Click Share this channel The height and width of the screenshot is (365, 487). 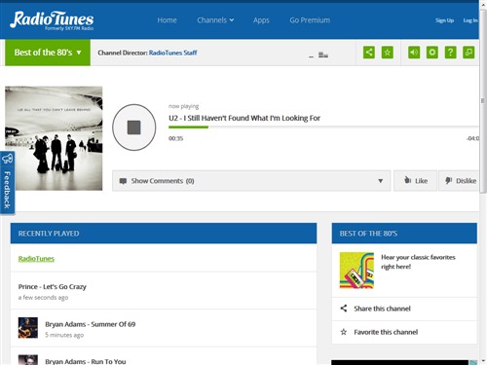pos(382,309)
